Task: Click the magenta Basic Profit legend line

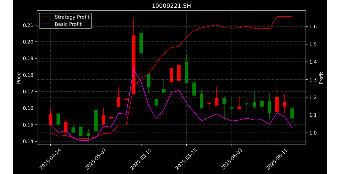Action: point(46,24)
